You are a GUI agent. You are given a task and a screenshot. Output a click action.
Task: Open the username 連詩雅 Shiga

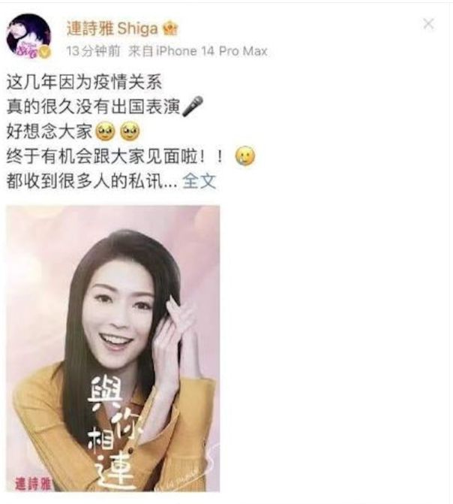(x=112, y=29)
